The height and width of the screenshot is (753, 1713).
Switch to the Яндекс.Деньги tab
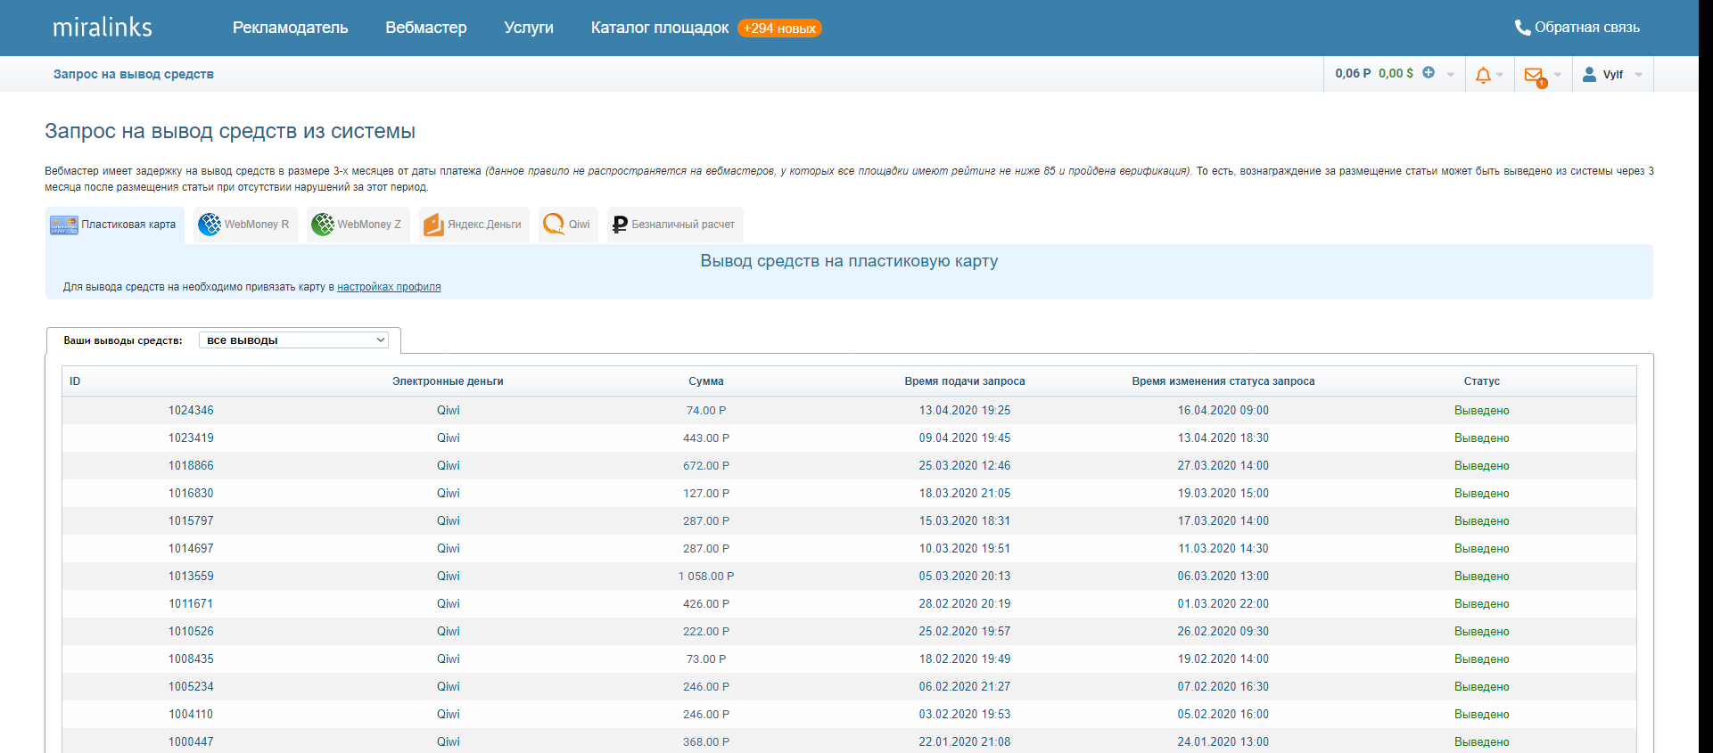click(x=474, y=225)
